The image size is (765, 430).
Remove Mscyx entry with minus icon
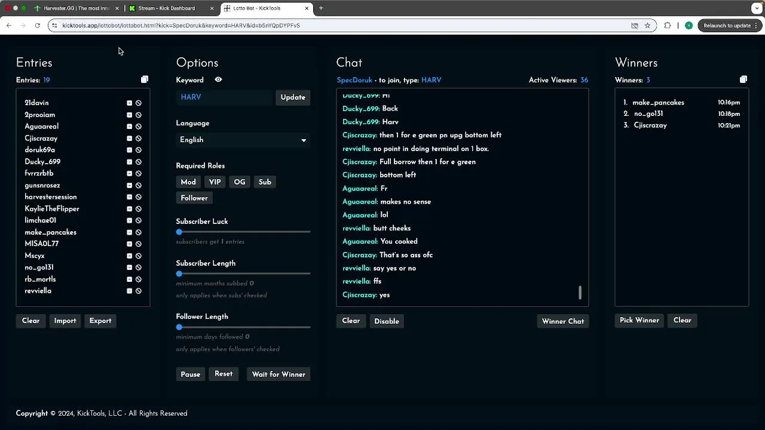click(x=129, y=256)
